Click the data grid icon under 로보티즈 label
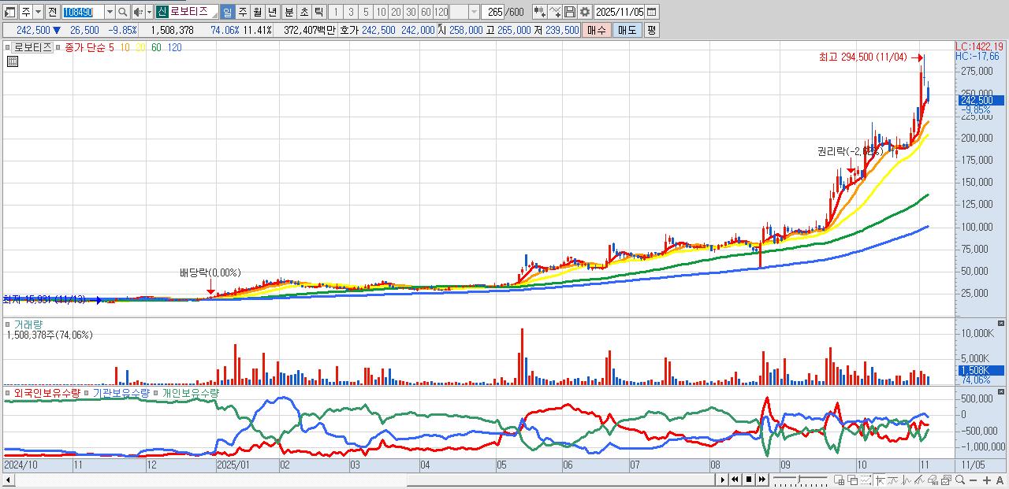This screenshot has height=489, width=1009. [11, 61]
